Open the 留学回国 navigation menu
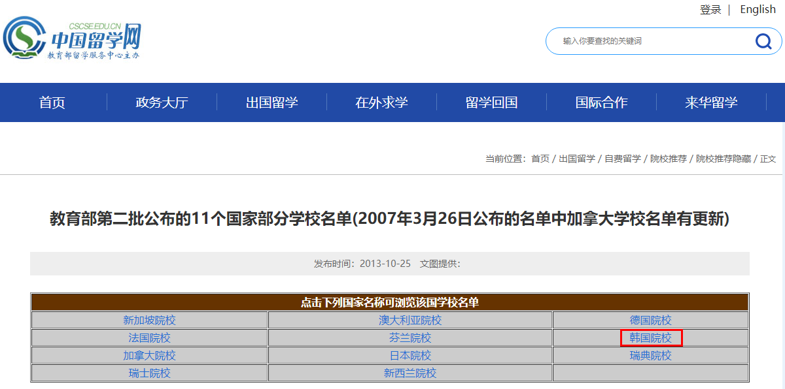 pyautogui.click(x=492, y=102)
